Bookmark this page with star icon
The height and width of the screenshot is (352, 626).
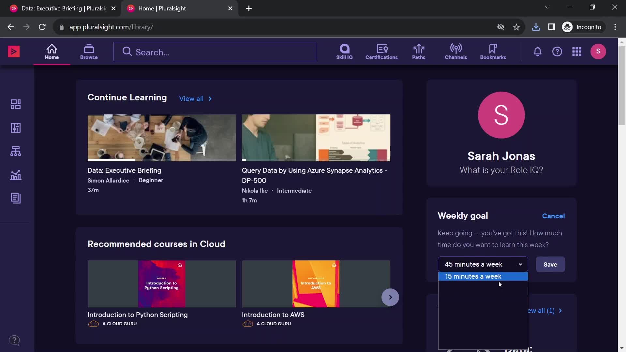click(516, 27)
